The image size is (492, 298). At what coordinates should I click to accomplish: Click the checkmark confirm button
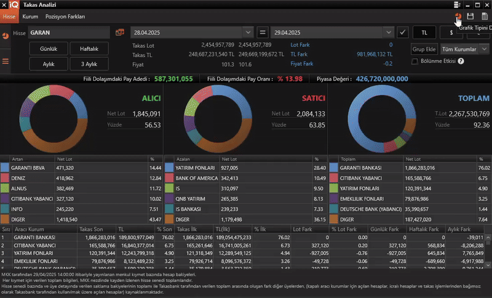[403, 32]
